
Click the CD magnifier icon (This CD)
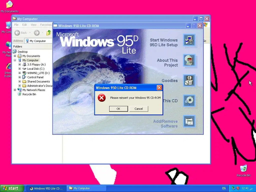tap(189, 101)
